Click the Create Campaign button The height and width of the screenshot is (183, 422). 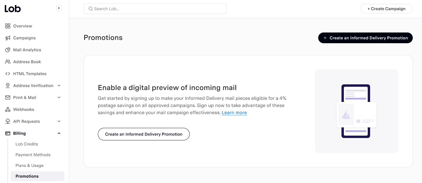[386, 9]
